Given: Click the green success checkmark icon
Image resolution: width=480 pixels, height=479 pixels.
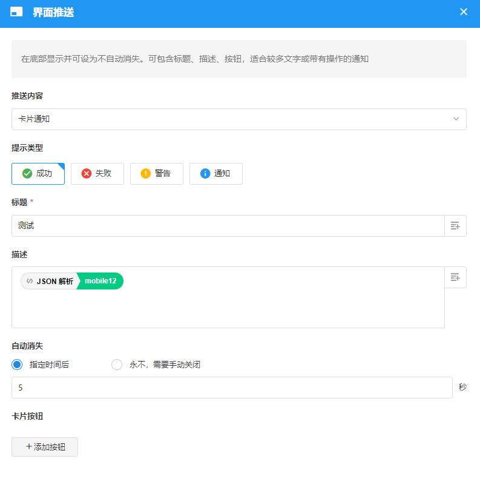Looking at the screenshot, I should click(27, 174).
